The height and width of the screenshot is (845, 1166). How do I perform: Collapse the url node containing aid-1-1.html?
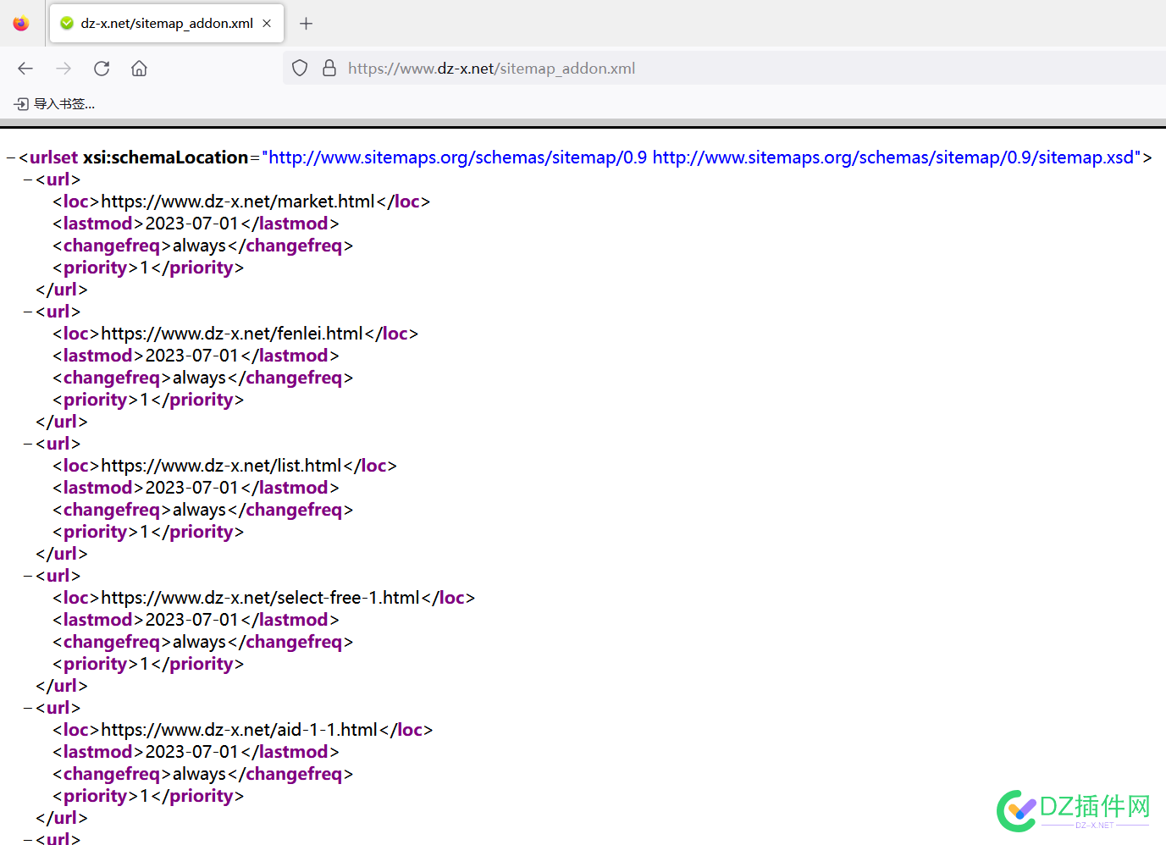point(28,708)
